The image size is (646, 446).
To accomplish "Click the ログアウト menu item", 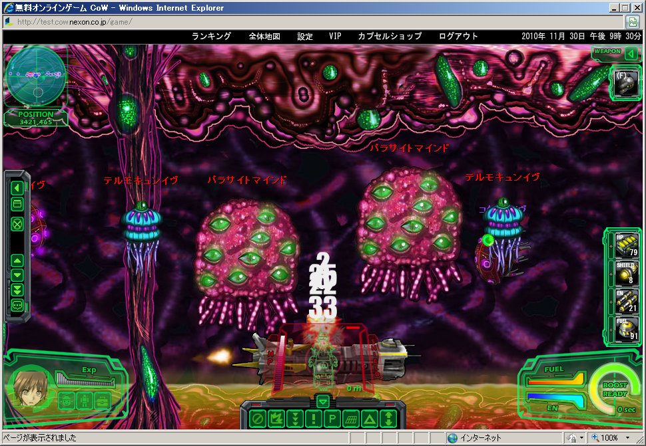I will tap(458, 36).
